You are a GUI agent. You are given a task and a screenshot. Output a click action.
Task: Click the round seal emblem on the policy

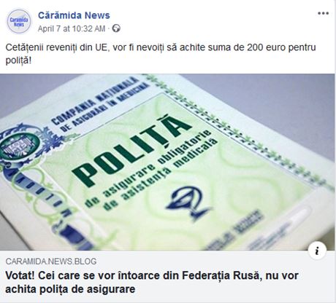[x=20, y=146]
